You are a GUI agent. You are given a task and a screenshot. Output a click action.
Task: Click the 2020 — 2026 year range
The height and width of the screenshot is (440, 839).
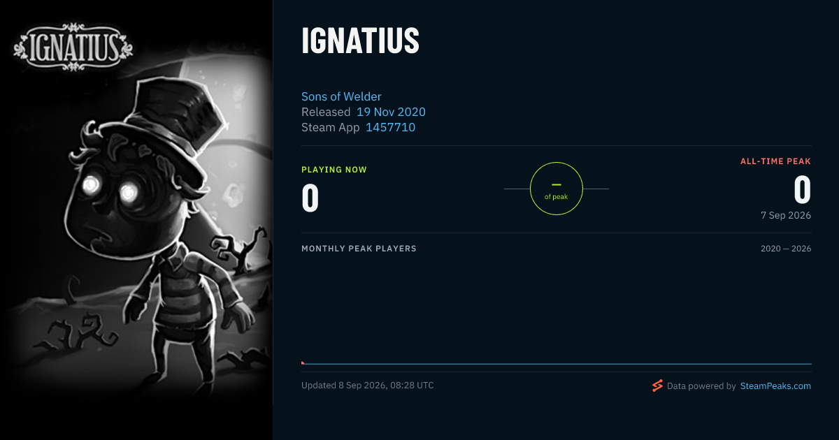click(x=786, y=249)
